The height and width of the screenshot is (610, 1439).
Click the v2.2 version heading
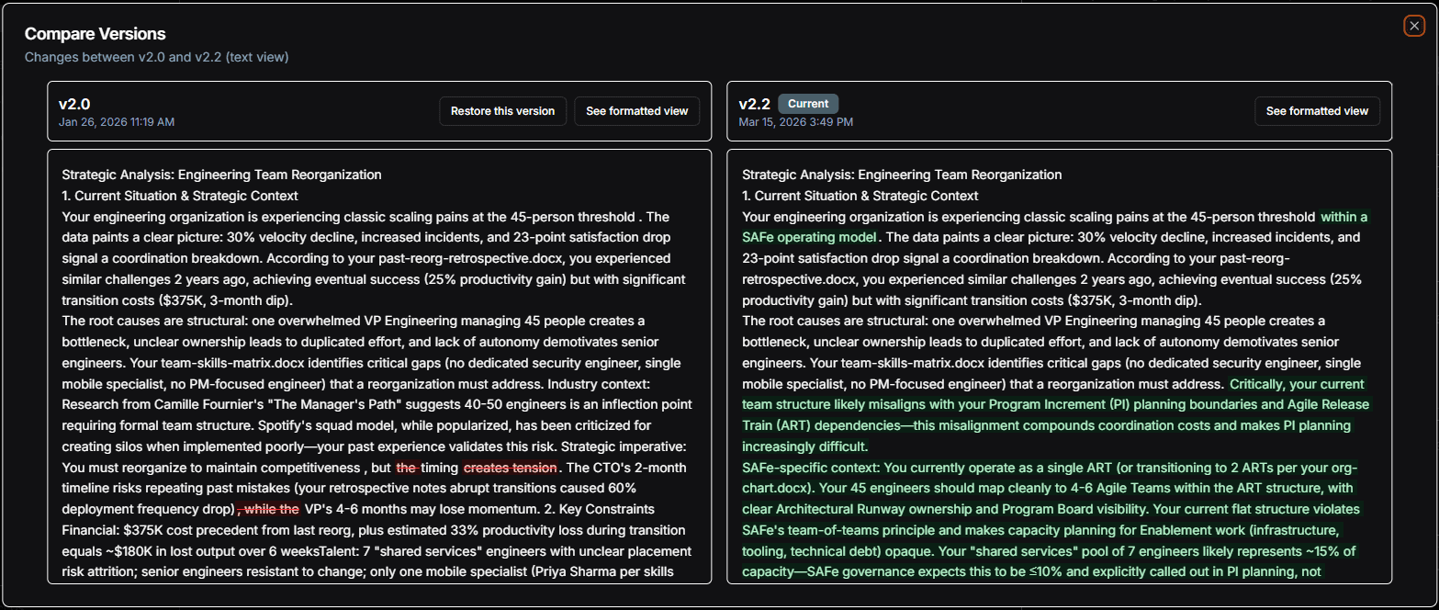click(x=755, y=104)
